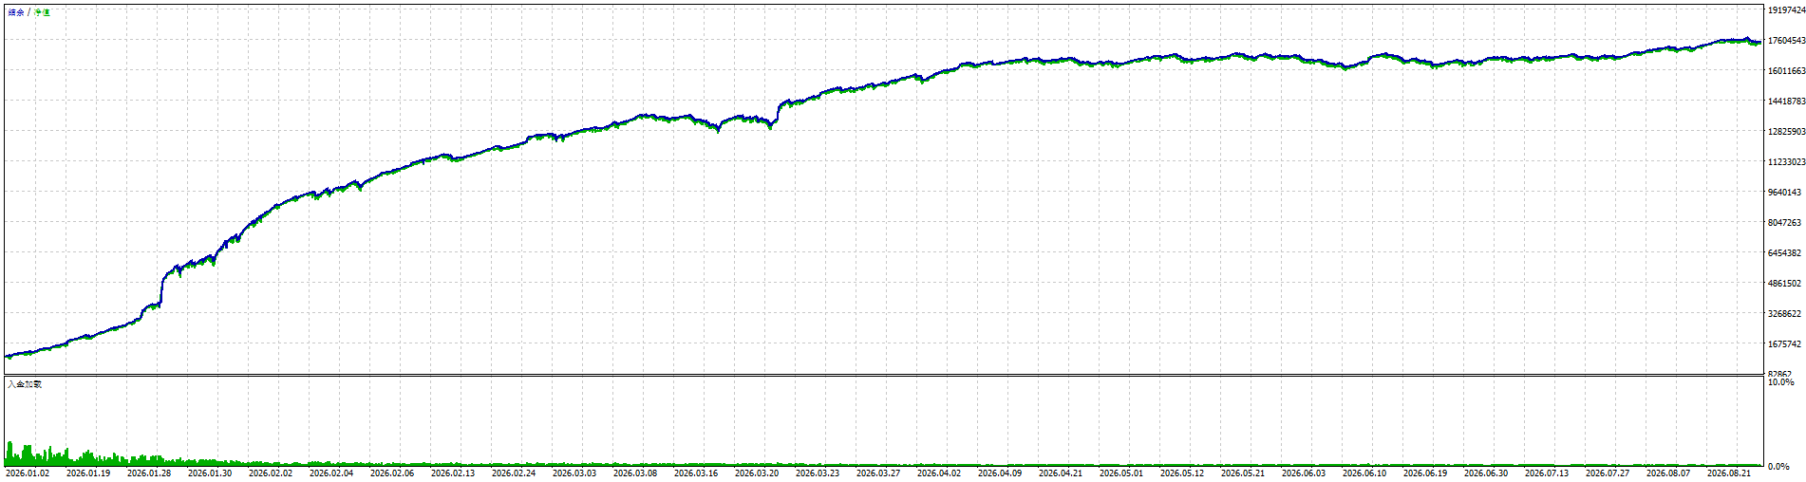
Task: Click date label 2026.06.03
Action: point(1304,473)
